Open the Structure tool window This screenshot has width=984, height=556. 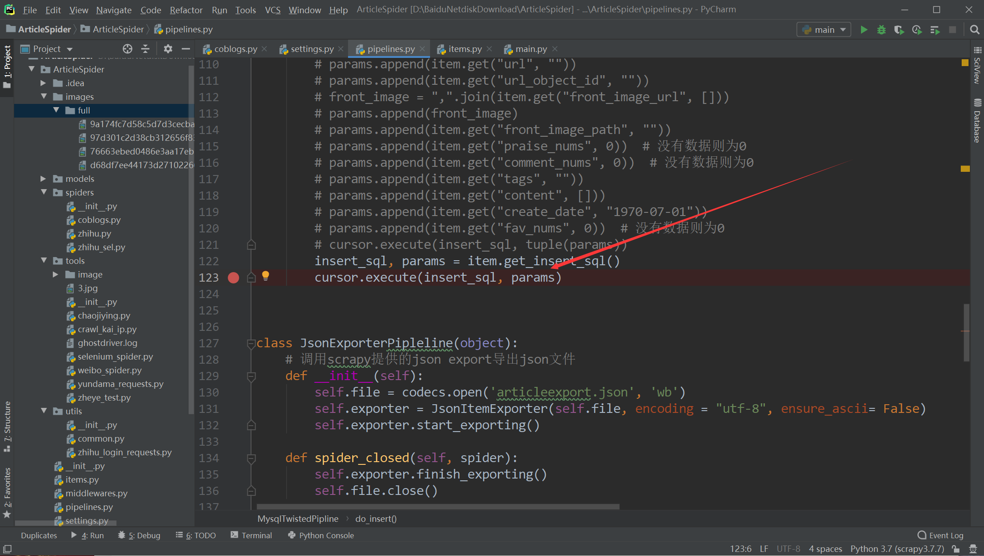click(7, 426)
